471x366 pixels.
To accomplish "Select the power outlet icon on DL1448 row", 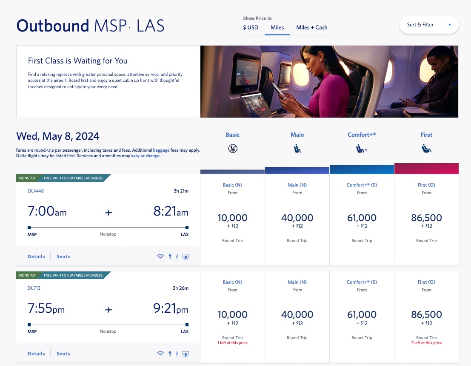I will (x=169, y=256).
